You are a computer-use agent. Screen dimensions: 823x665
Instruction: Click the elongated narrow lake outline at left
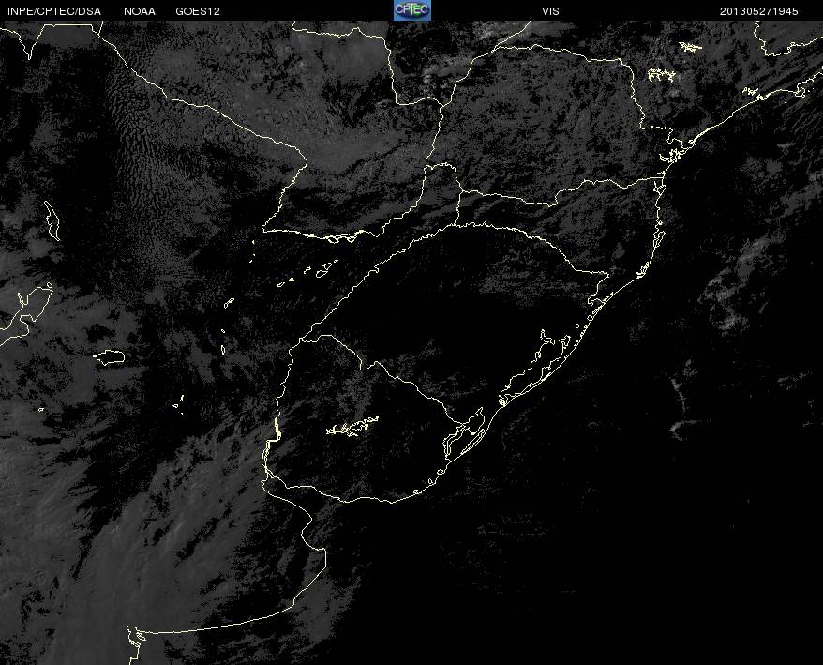52,219
